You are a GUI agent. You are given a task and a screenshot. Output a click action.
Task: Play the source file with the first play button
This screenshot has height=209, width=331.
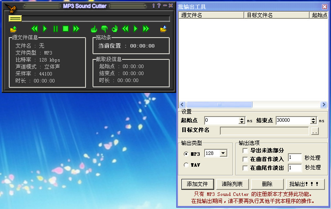45,28
